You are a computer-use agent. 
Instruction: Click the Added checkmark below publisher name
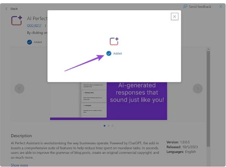pyautogui.click(x=29, y=42)
